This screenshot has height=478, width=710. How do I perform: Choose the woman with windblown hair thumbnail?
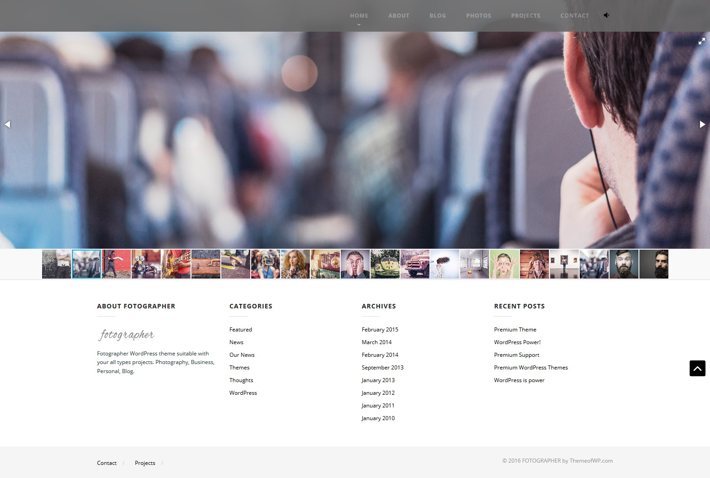[445, 264]
